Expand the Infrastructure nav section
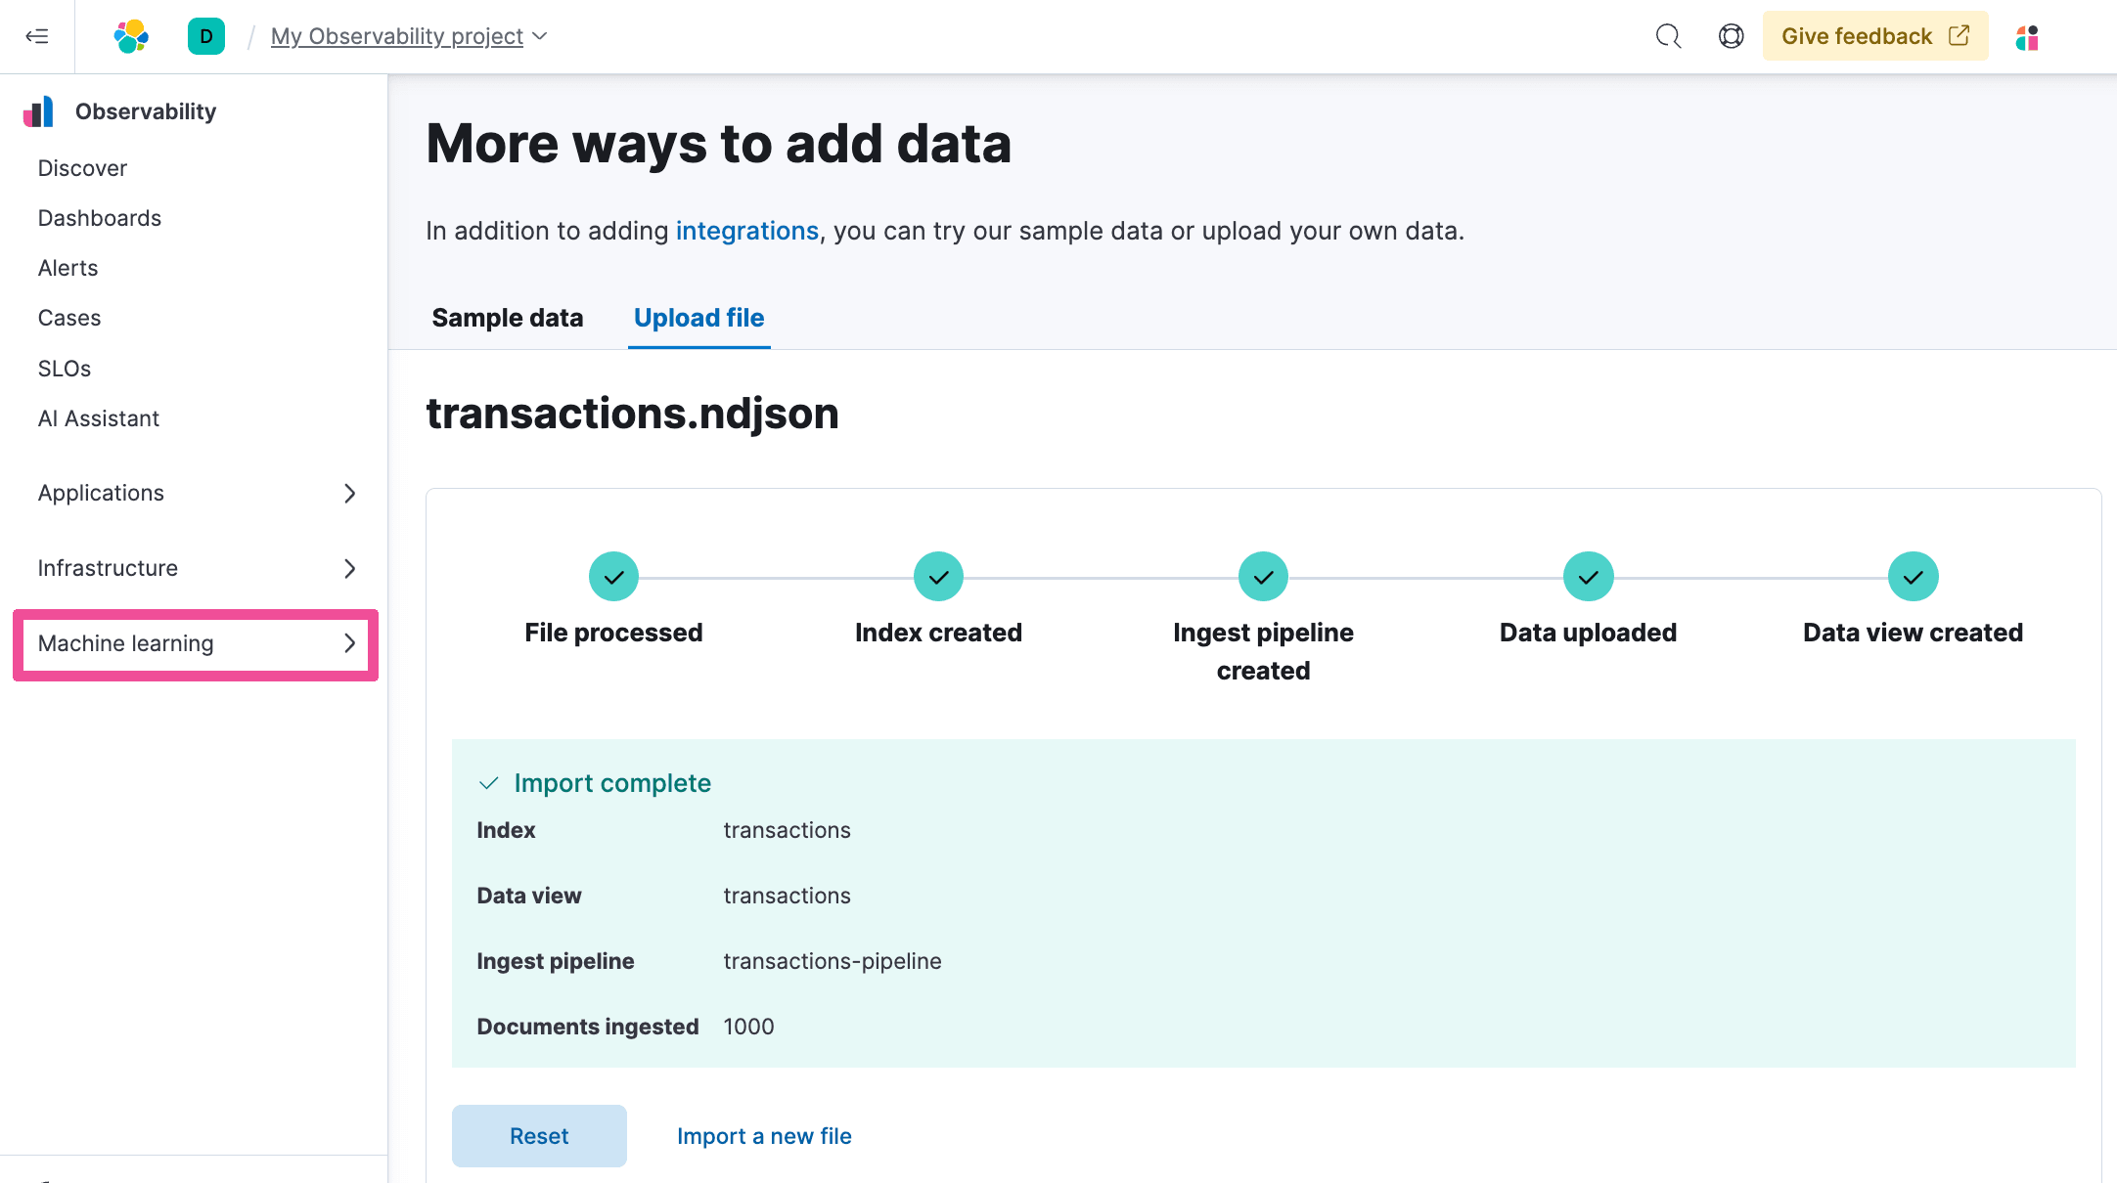The image size is (2117, 1183). point(196,568)
